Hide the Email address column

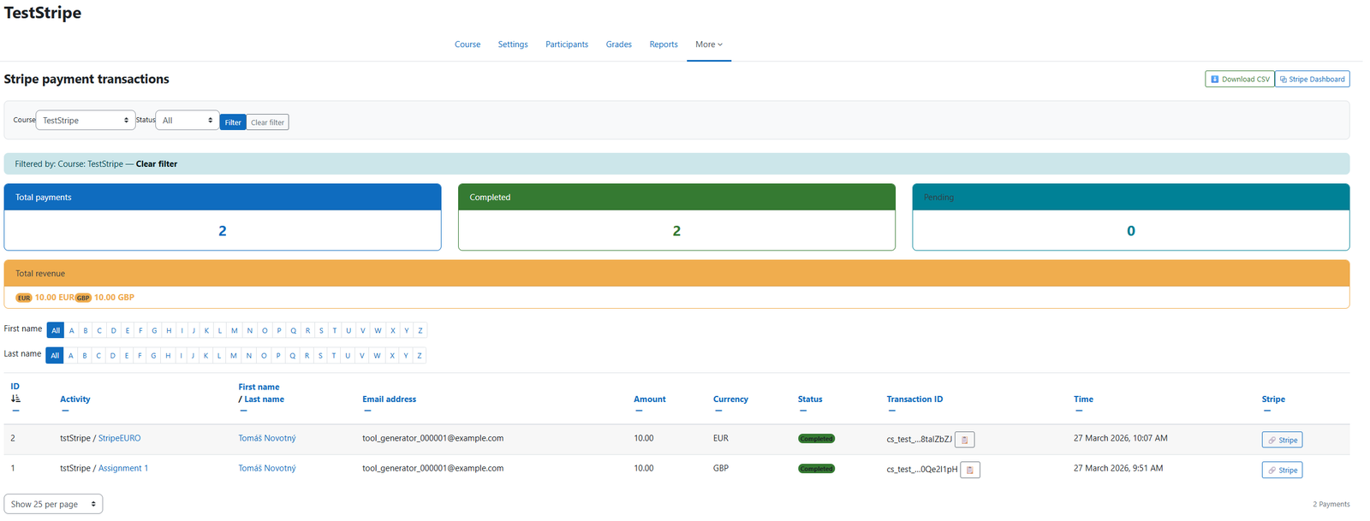click(367, 411)
